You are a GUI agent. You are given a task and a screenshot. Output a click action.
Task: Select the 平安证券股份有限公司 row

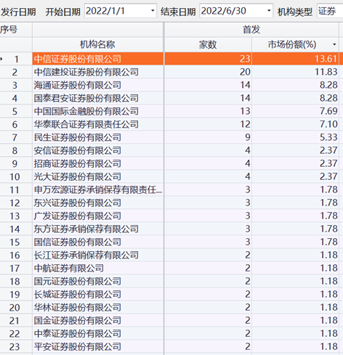(x=171, y=346)
